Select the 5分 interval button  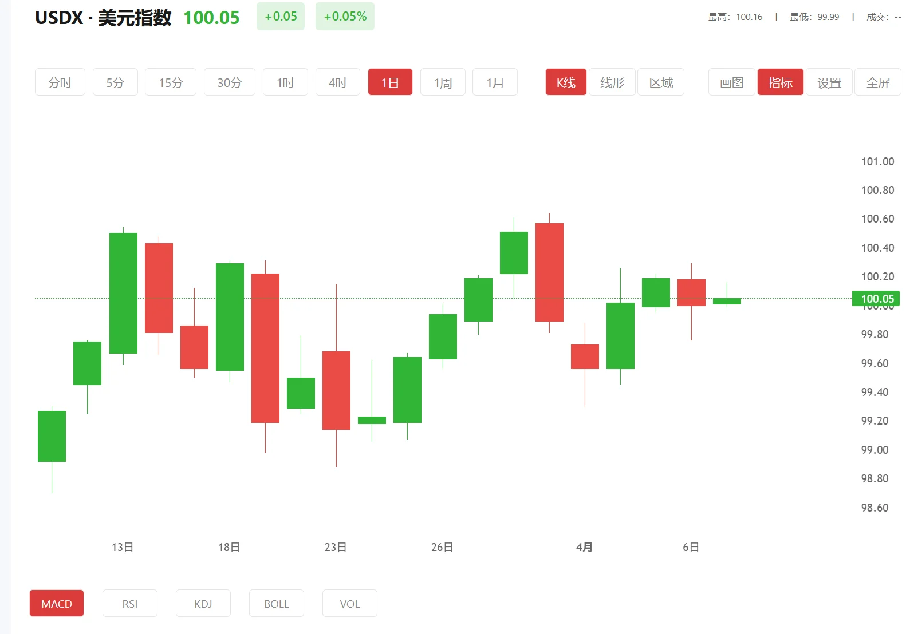tap(115, 82)
